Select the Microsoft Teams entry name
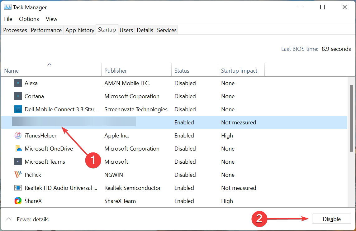Image resolution: width=356 pixels, height=231 pixels. click(45, 162)
